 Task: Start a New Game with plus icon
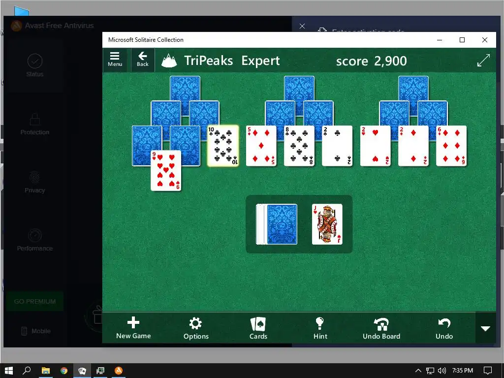(x=133, y=328)
